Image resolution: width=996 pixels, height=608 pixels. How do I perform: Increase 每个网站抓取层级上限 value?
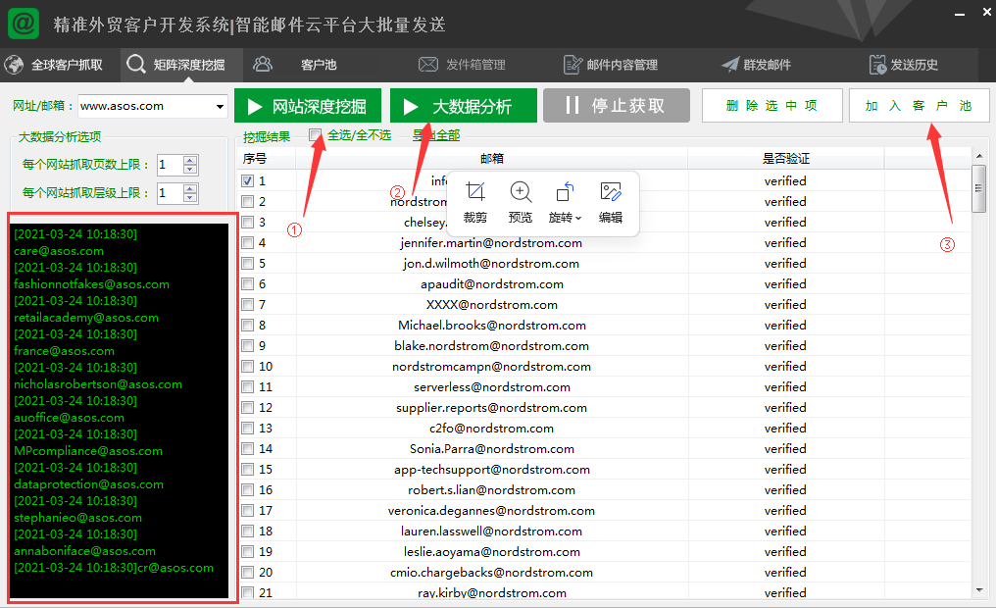190,188
